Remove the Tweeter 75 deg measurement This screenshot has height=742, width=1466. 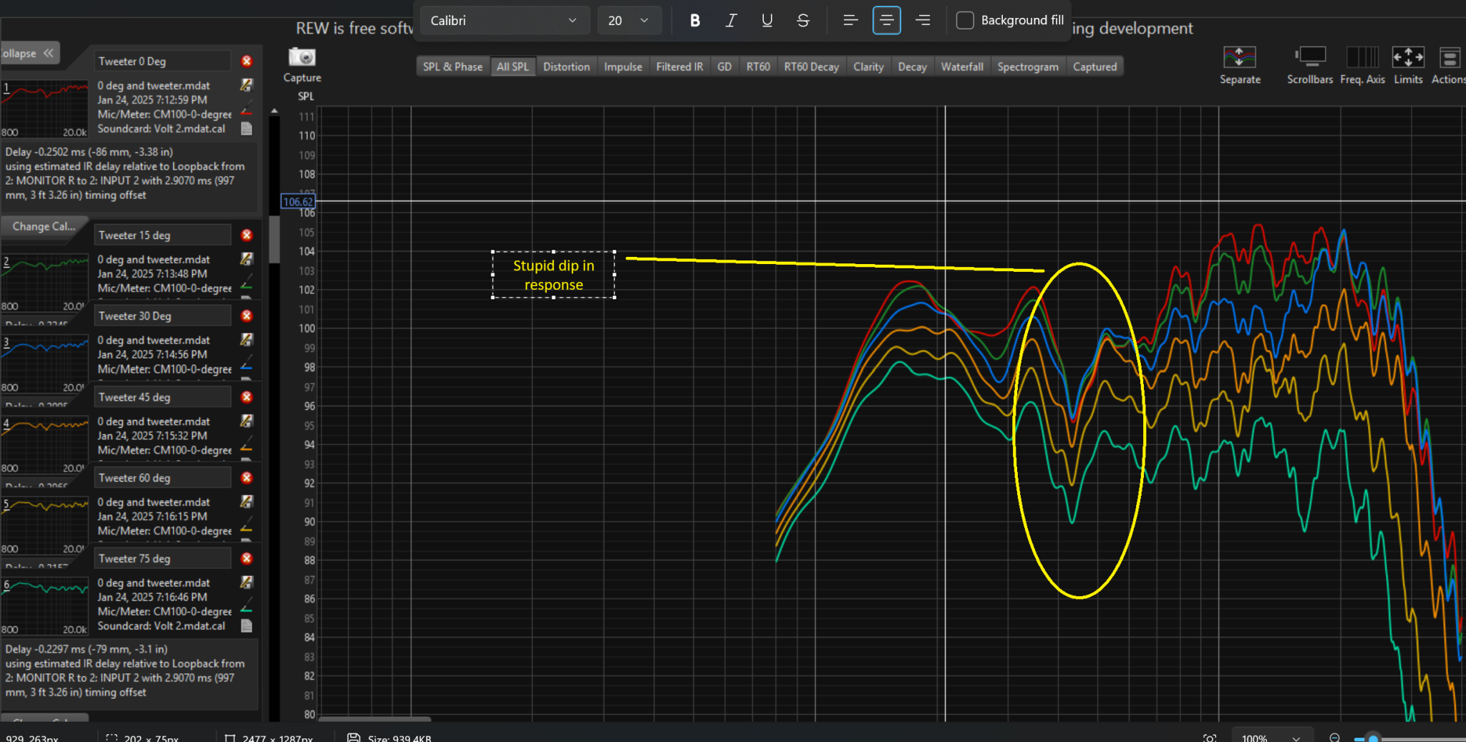[246, 559]
